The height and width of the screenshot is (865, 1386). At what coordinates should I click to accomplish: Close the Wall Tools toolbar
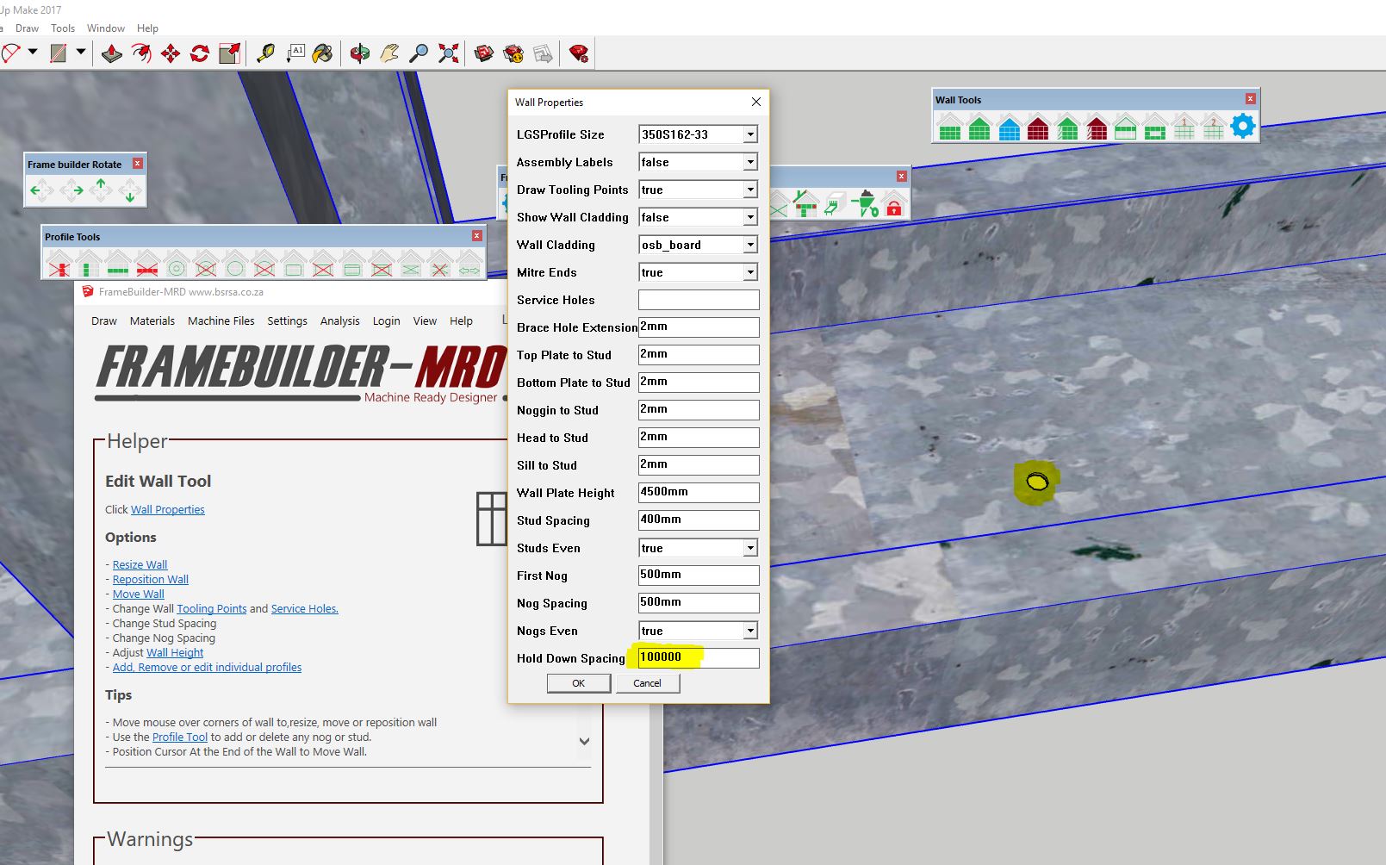(x=1250, y=99)
